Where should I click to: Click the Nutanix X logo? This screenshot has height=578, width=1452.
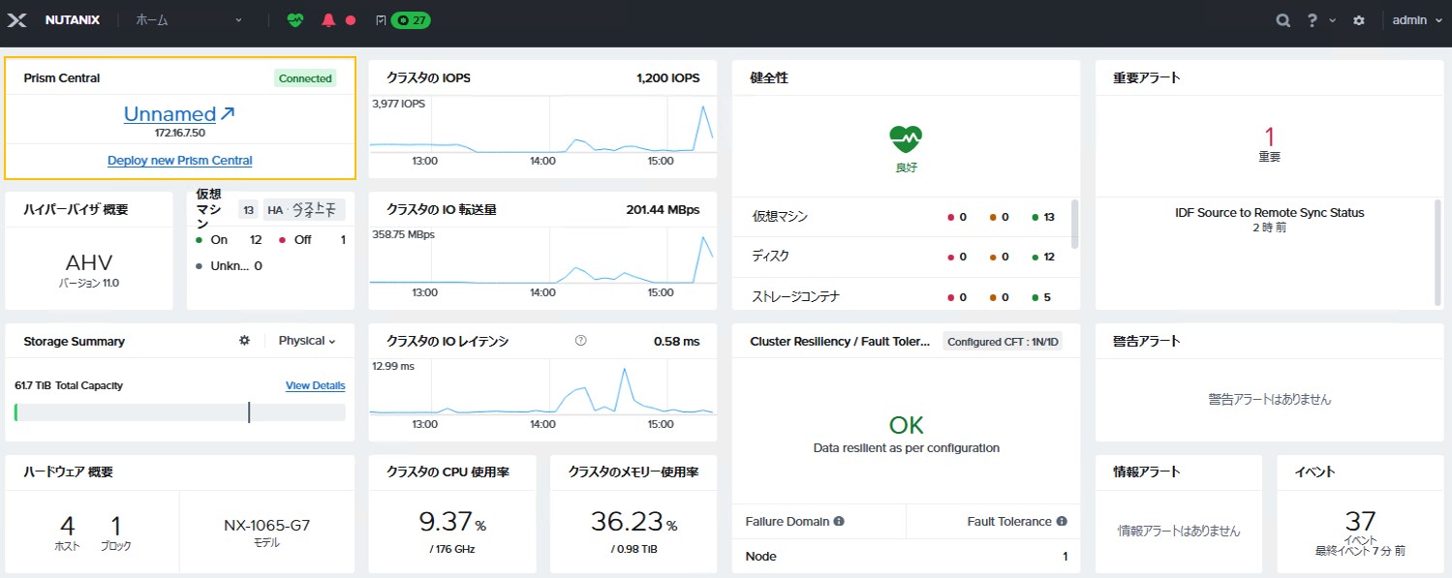(15, 19)
